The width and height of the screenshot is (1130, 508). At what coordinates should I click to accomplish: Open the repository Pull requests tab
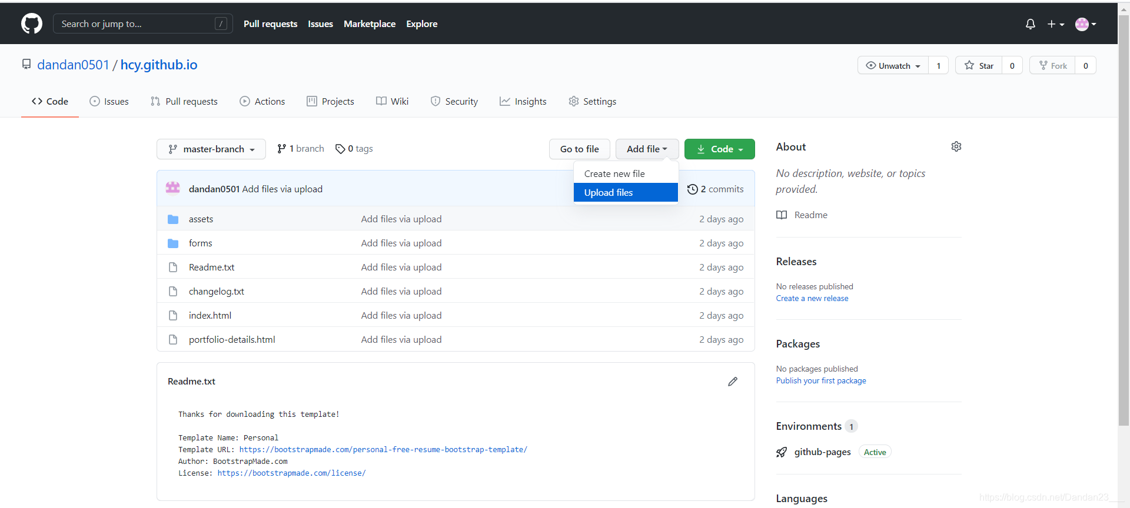184,101
